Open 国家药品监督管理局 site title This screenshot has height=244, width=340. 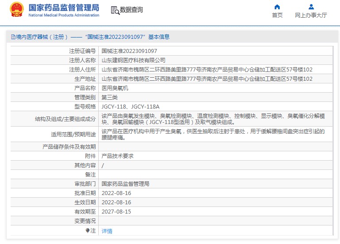[x=64, y=8]
